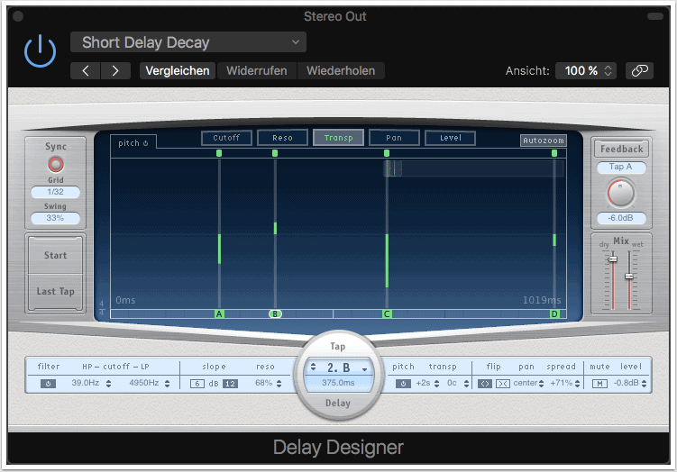
Task: Click the Autozoom button
Action: click(544, 141)
